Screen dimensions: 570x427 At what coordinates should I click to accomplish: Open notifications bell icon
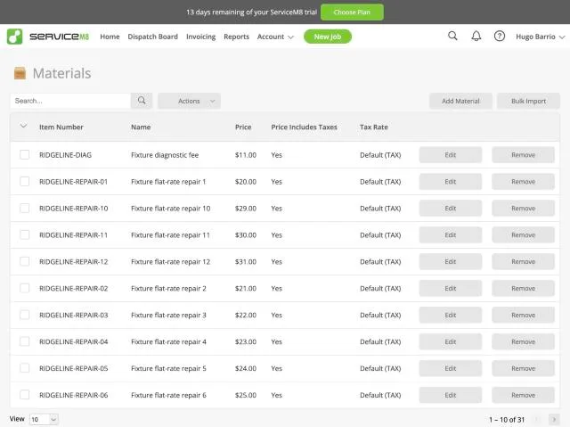(x=476, y=36)
